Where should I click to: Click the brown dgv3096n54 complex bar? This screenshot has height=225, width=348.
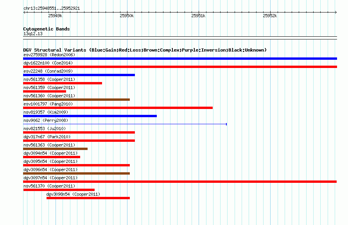(76, 173)
